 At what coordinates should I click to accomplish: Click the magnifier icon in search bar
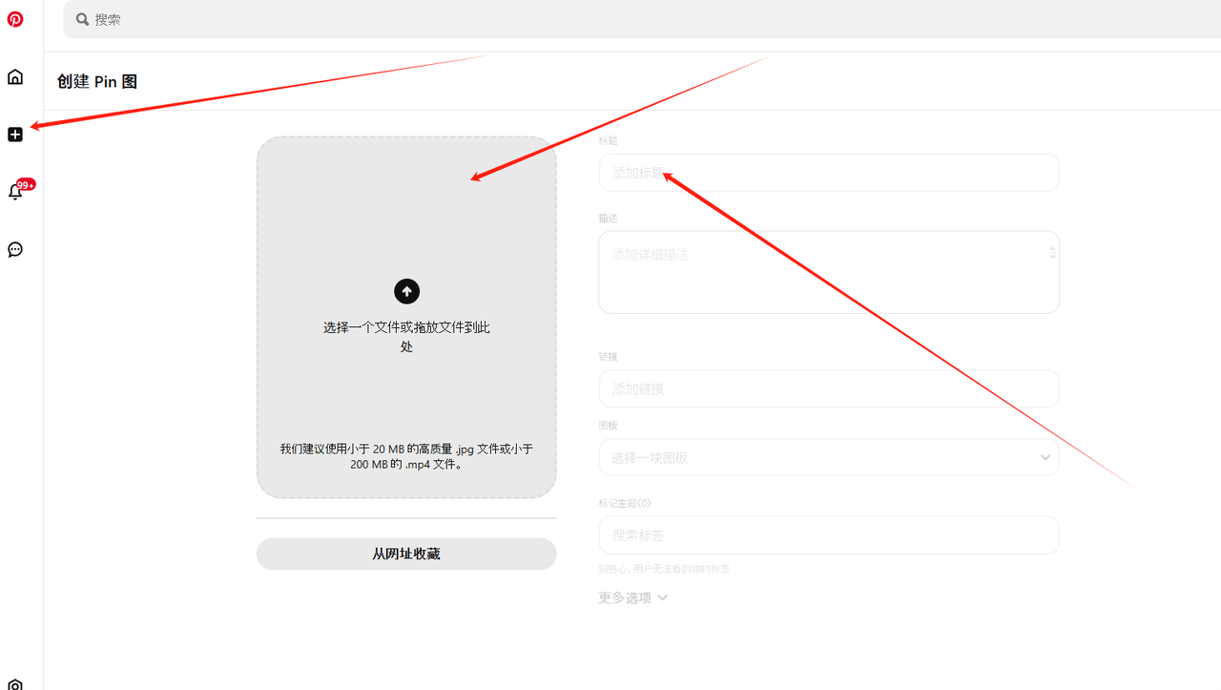[83, 19]
